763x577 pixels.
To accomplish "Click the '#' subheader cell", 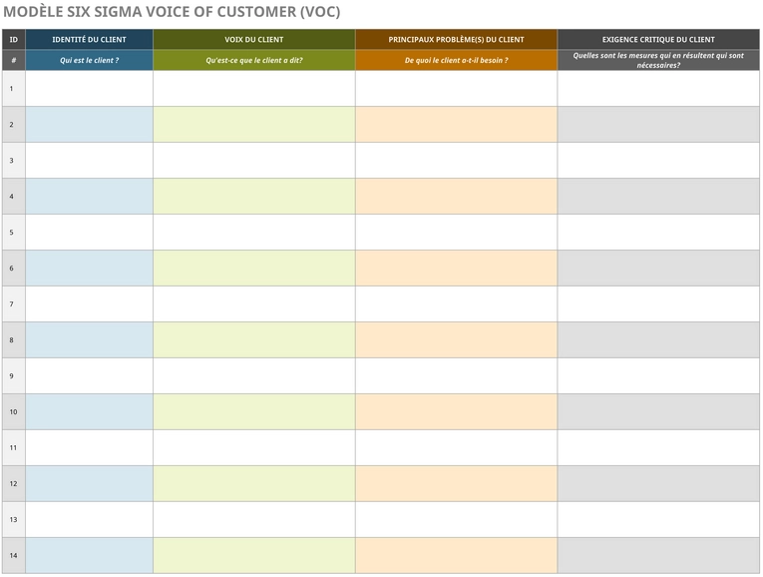I will tap(14, 60).
